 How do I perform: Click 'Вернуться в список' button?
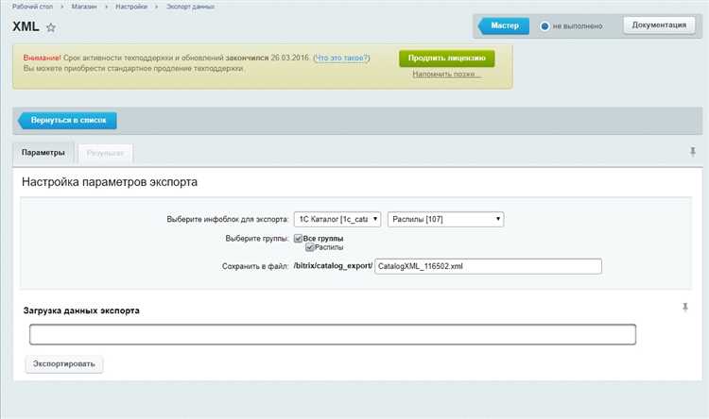coord(67,121)
